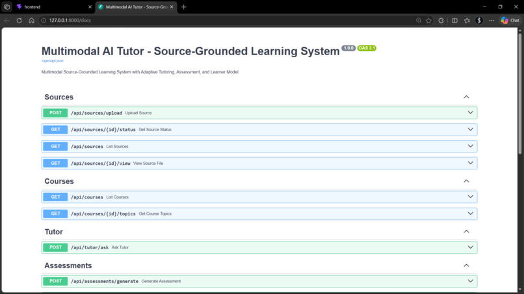This screenshot has width=524, height=294.
Task: Toggle split screen view icon
Action: [454, 20]
